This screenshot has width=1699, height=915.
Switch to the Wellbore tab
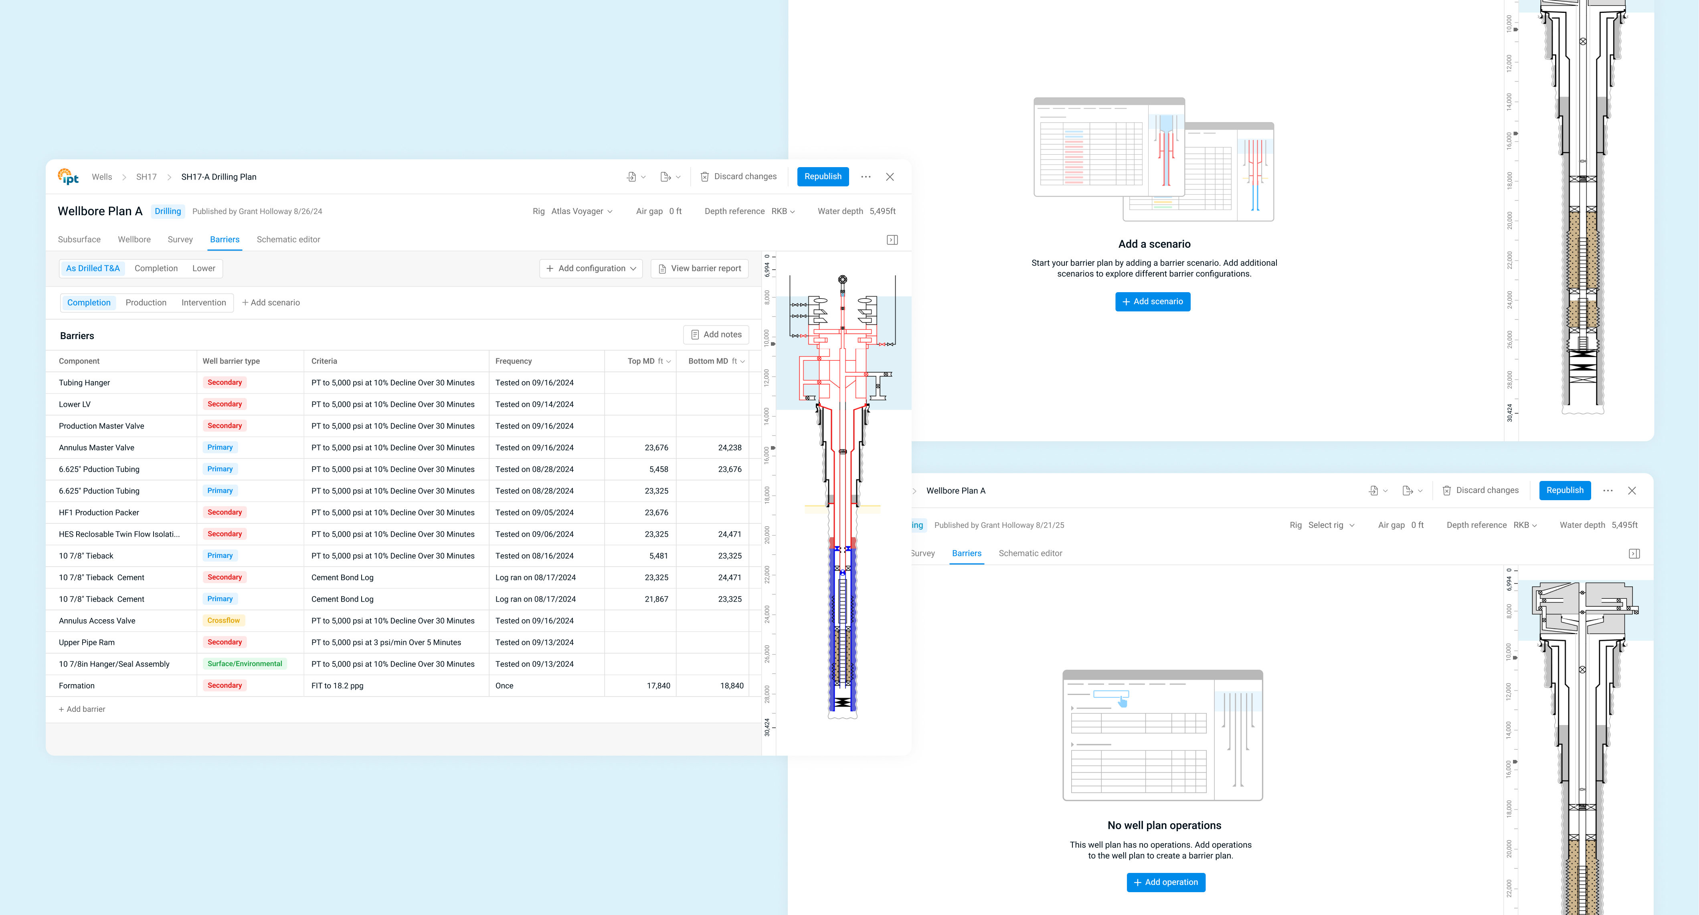(x=134, y=240)
